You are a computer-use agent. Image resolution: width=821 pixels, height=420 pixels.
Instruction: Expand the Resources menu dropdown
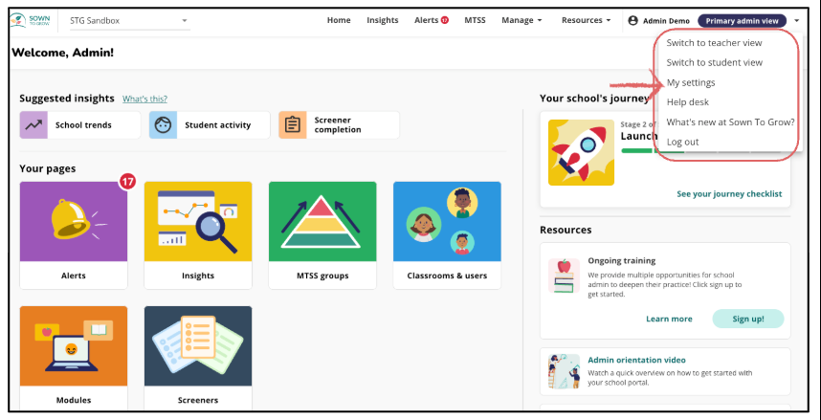coord(586,20)
